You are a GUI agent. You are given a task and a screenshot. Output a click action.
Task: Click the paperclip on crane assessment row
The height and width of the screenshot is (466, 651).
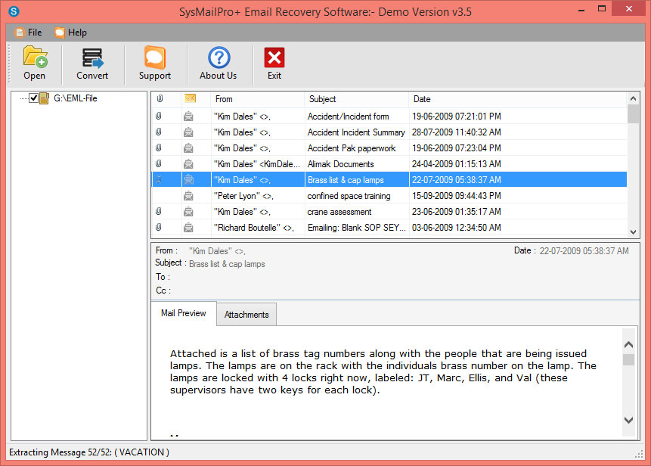(159, 211)
